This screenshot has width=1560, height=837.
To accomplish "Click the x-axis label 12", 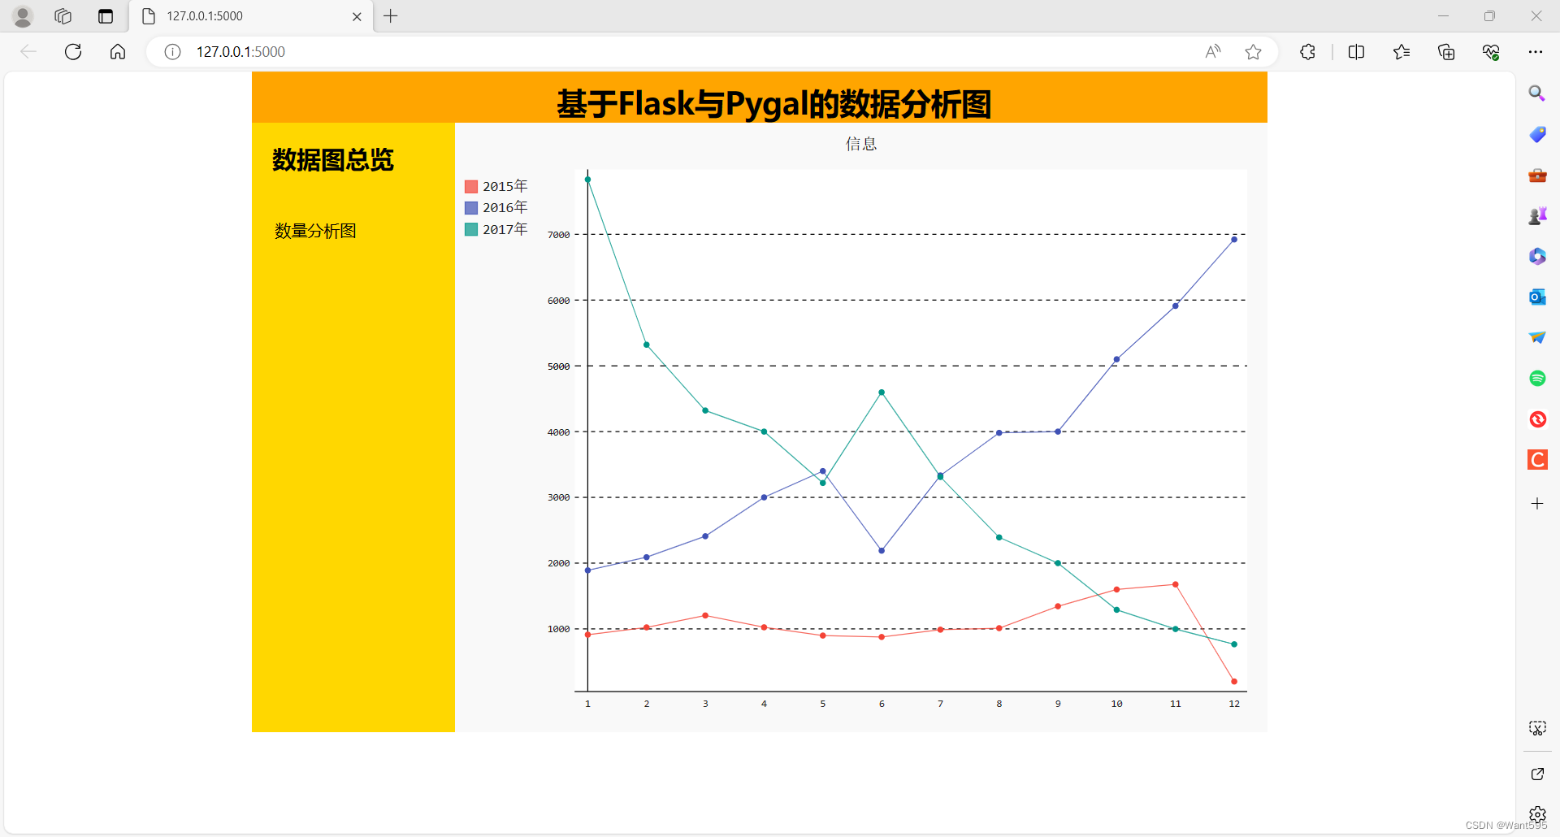I will pyautogui.click(x=1234, y=704).
